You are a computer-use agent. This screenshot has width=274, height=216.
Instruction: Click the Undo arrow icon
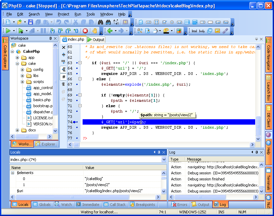click(59, 22)
